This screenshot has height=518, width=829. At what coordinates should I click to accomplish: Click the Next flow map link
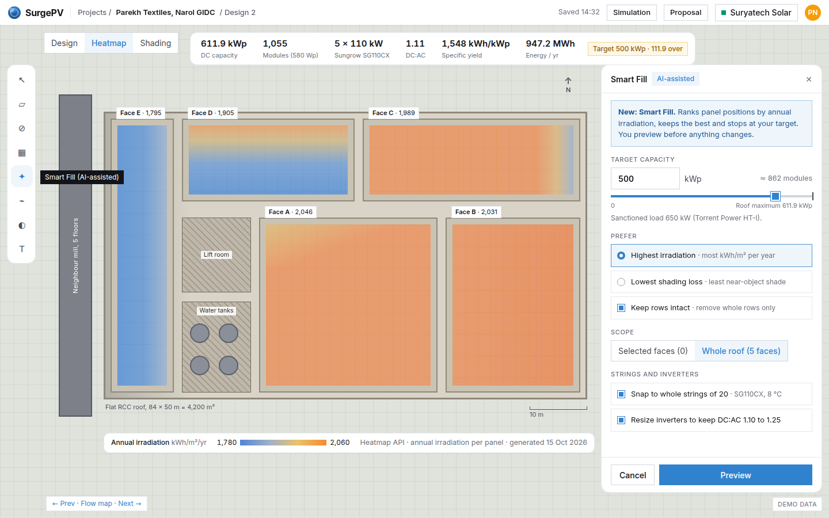[x=130, y=504]
